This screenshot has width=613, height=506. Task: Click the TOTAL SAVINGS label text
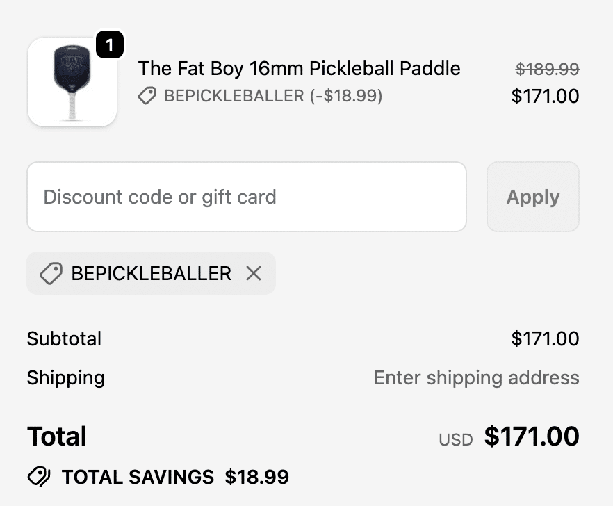pyautogui.click(x=138, y=477)
